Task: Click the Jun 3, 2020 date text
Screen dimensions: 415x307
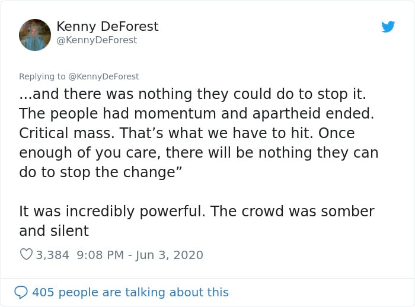Action: 170,255
